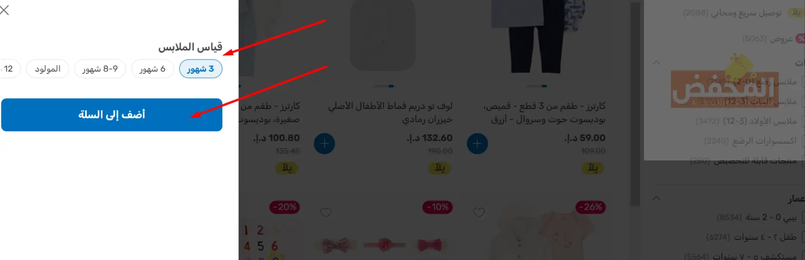Click the -20% discount badge
This screenshot has height=260, width=805.
285,207
